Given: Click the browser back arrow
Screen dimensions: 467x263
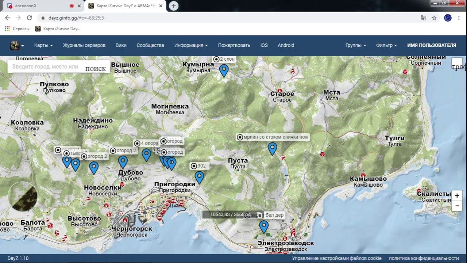Looking at the screenshot, I should coord(7,18).
